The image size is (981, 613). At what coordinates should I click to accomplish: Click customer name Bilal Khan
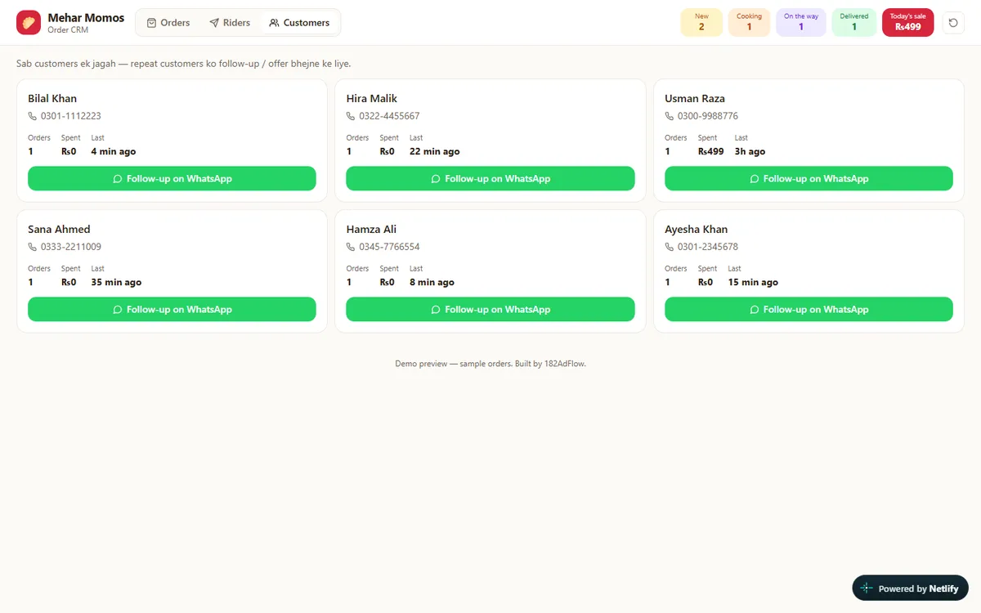[52, 98]
